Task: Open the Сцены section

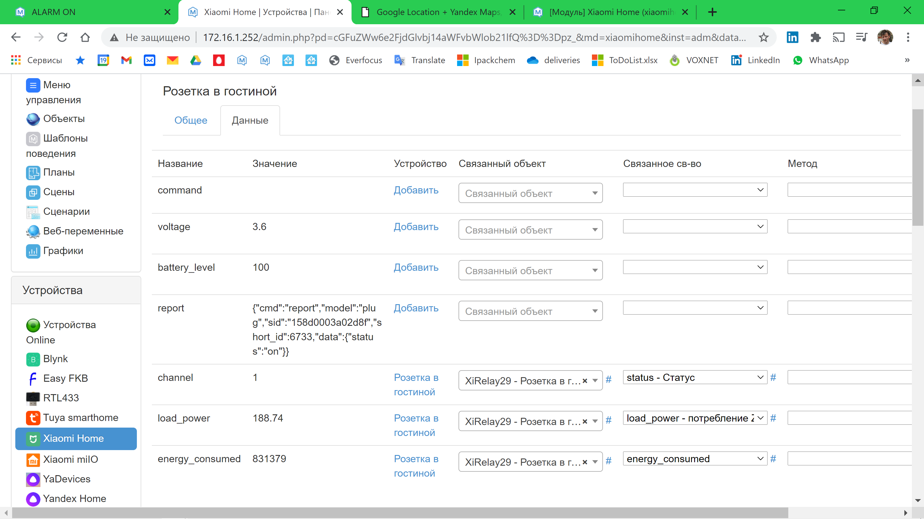Action: tap(59, 192)
